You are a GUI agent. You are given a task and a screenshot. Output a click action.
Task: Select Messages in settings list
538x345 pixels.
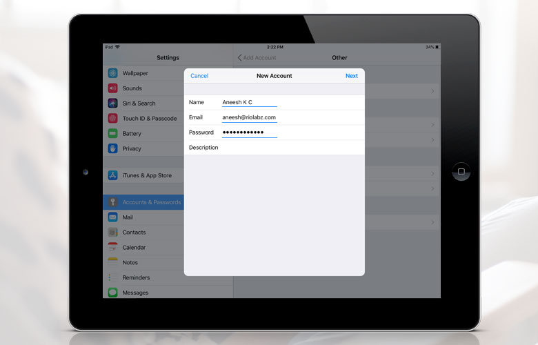135,293
